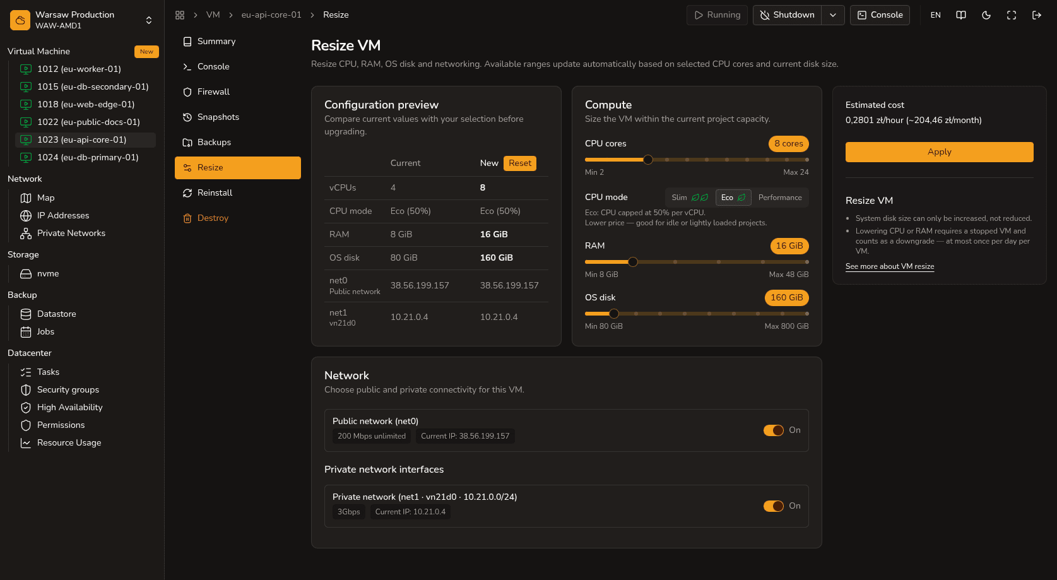Click Reset in Configuration preview
The image size is (1057, 580).
coord(520,163)
